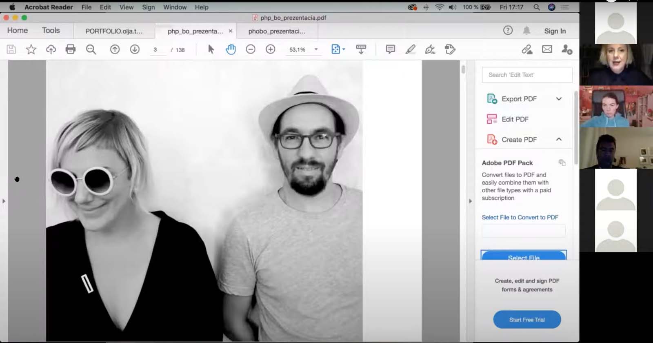Collapse the Create PDF section
Image resolution: width=653 pixels, height=343 pixels.
coord(559,139)
